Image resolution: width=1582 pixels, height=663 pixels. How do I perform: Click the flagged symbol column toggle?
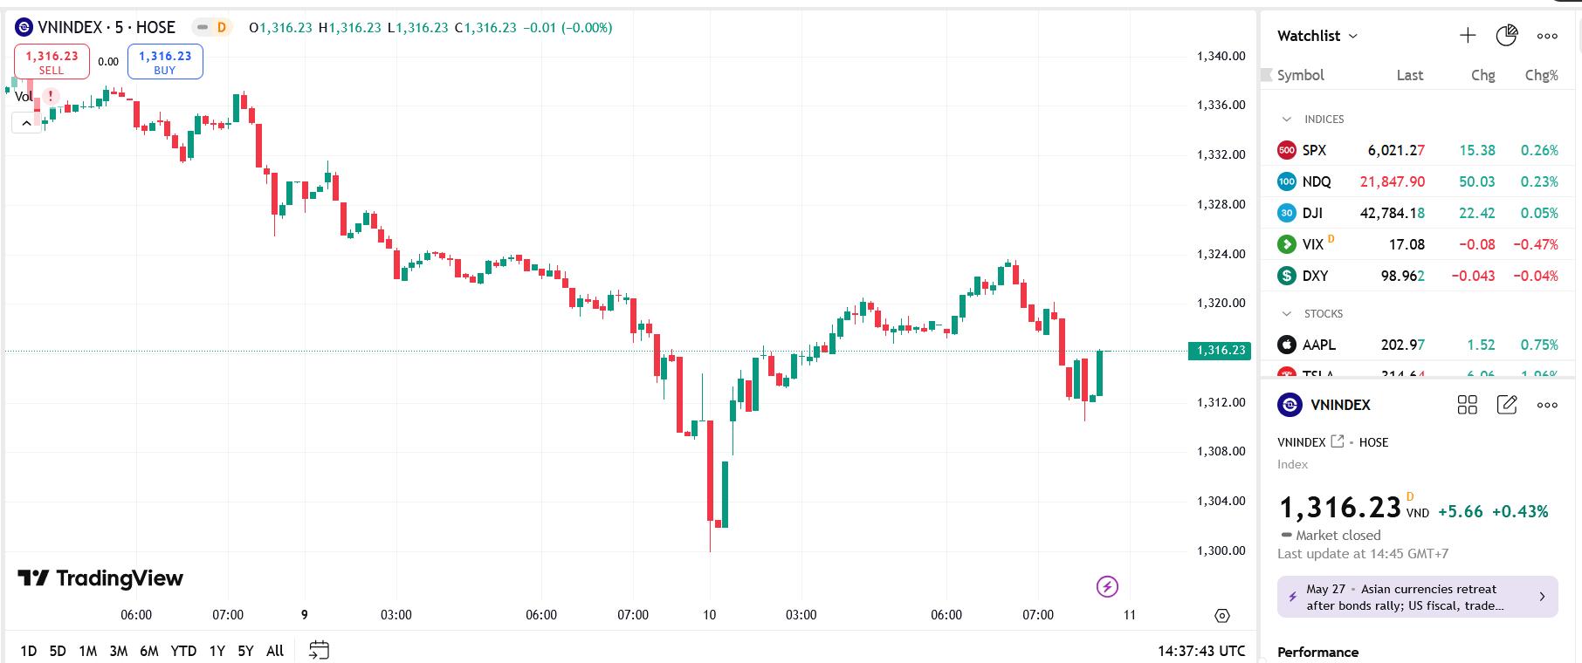1267,75
